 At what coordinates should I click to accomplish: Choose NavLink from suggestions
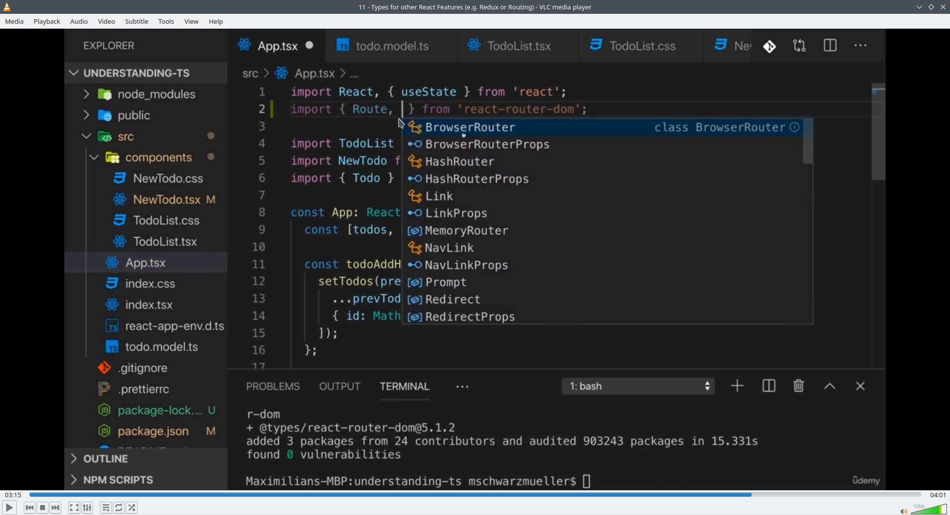[x=603, y=248]
